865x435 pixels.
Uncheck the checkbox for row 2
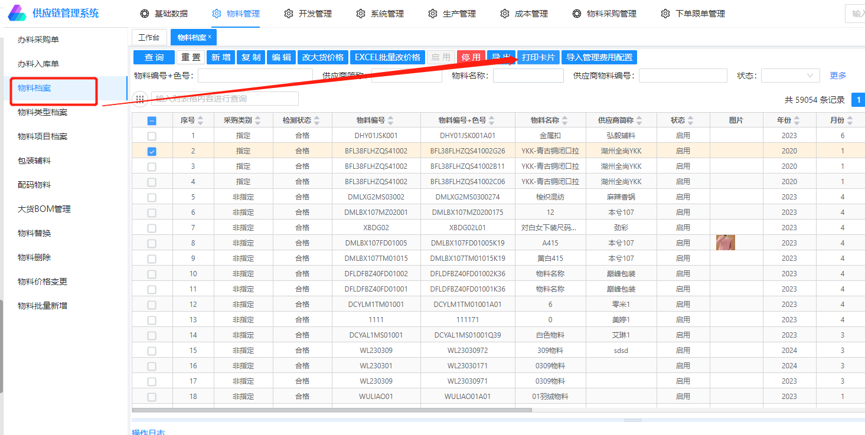point(152,151)
